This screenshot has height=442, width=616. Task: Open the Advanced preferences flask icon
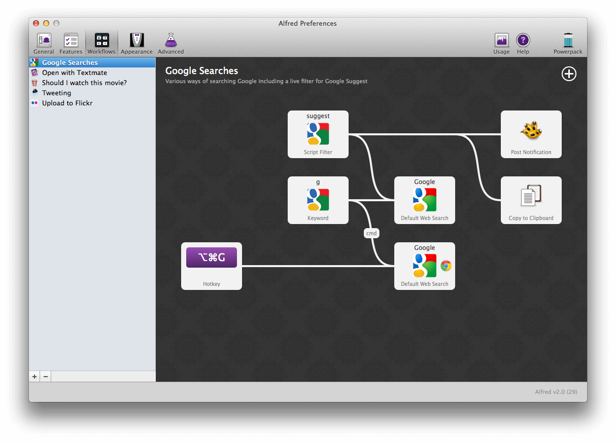point(170,42)
